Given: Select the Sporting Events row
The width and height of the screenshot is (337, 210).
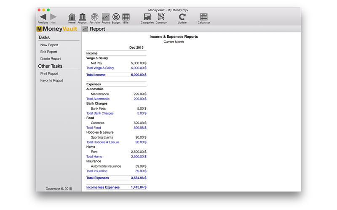Looking at the screenshot, I should click(116, 137).
